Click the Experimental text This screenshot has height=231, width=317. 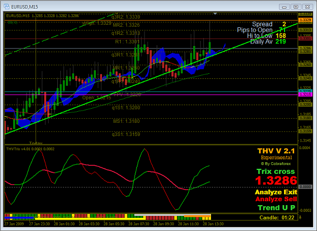(x=276, y=158)
